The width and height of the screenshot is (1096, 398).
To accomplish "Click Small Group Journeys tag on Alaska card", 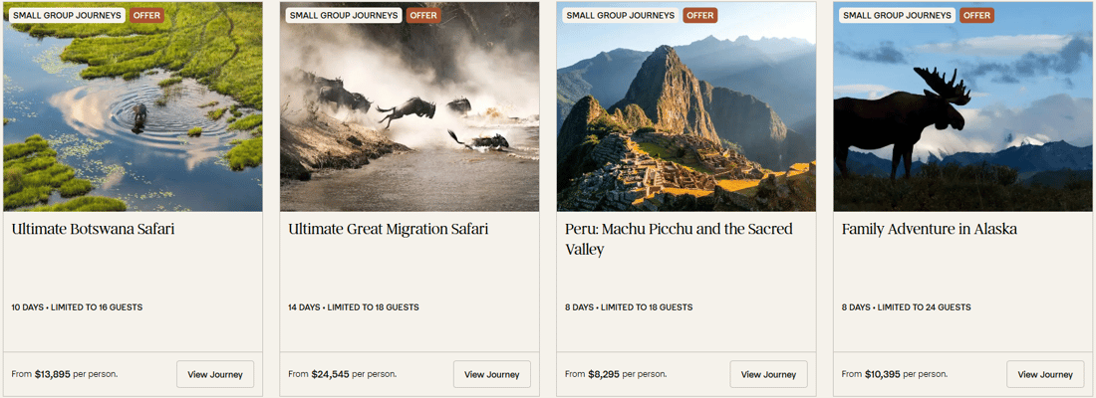I will coord(897,16).
